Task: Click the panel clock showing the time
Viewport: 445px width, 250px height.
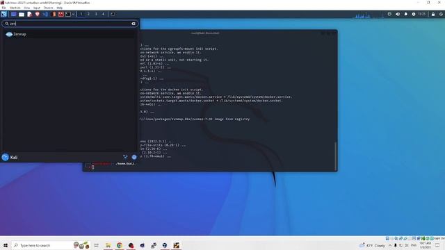Action: (422, 14)
